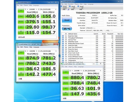Open drive C: dropdown in 1fill window
The image size is (137, 102).
pos(47,51)
